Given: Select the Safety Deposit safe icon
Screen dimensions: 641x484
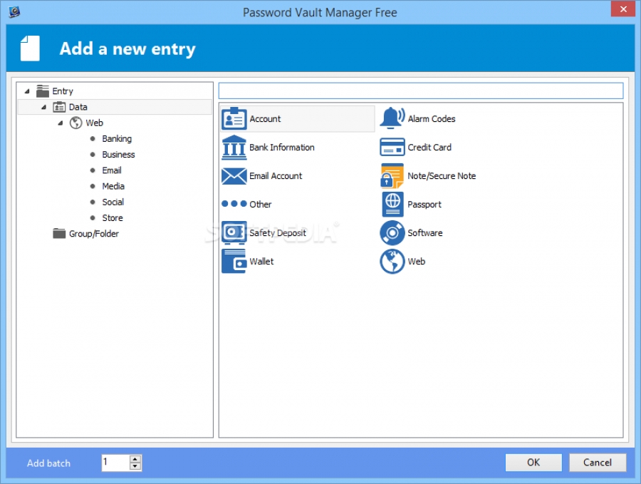Looking at the screenshot, I should pyautogui.click(x=234, y=233).
